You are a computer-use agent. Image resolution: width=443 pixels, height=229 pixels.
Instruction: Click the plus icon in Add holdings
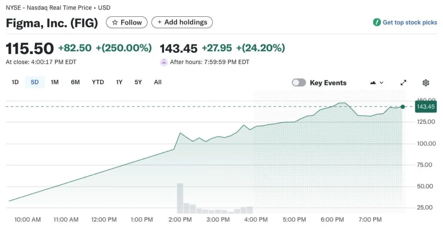160,22
